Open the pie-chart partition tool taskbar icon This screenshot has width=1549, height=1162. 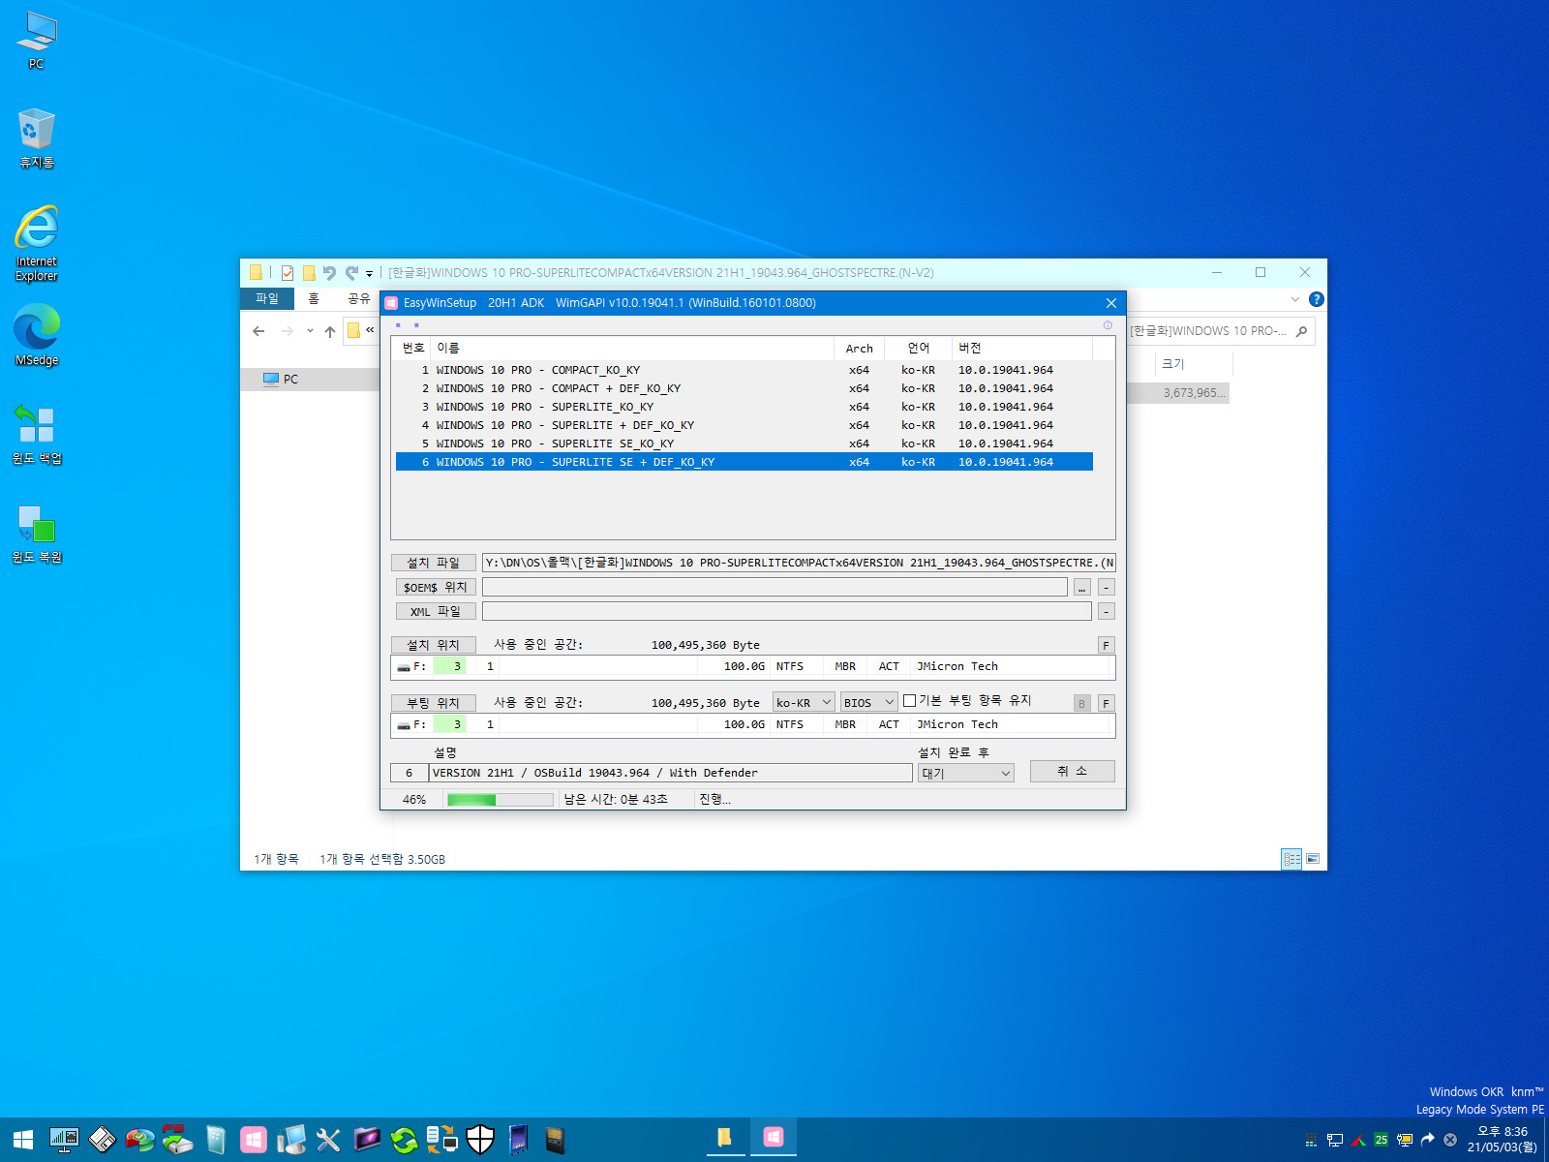click(139, 1140)
